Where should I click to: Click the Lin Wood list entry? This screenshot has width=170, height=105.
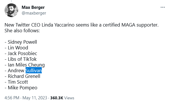pyautogui.click(x=16, y=48)
